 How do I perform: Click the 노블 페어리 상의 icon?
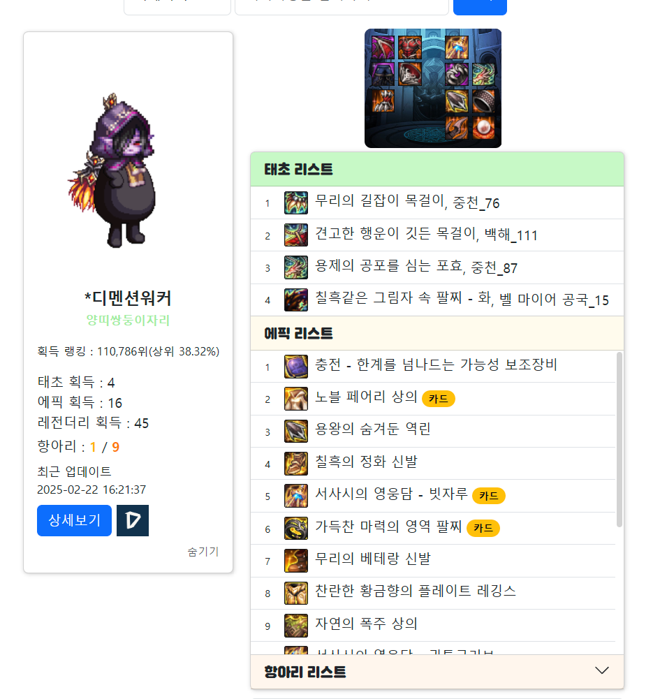[295, 399]
